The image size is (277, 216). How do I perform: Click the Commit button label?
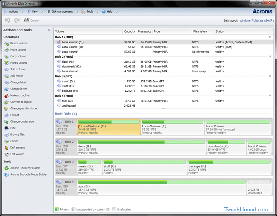click(35, 21)
